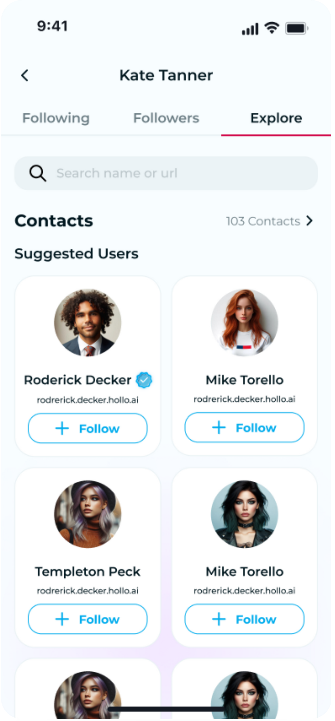335x721 pixels.
Task: Expand the 103 Contacts chevron
Action: [310, 221]
